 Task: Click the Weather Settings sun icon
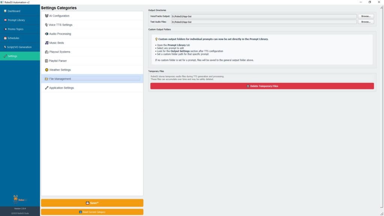pyautogui.click(x=46, y=70)
